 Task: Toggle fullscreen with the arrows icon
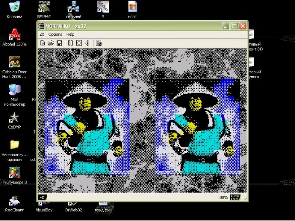(x=79, y=43)
